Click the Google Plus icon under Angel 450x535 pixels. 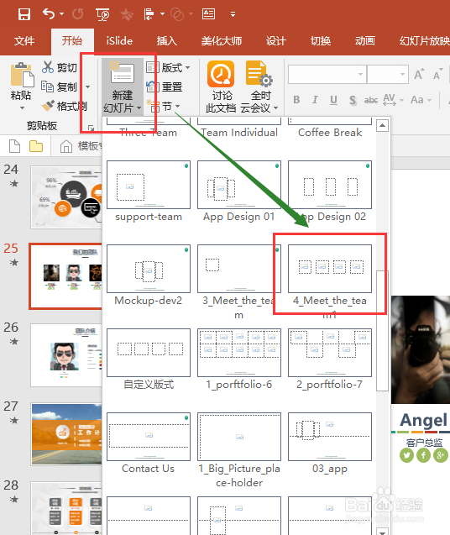pyautogui.click(x=441, y=455)
